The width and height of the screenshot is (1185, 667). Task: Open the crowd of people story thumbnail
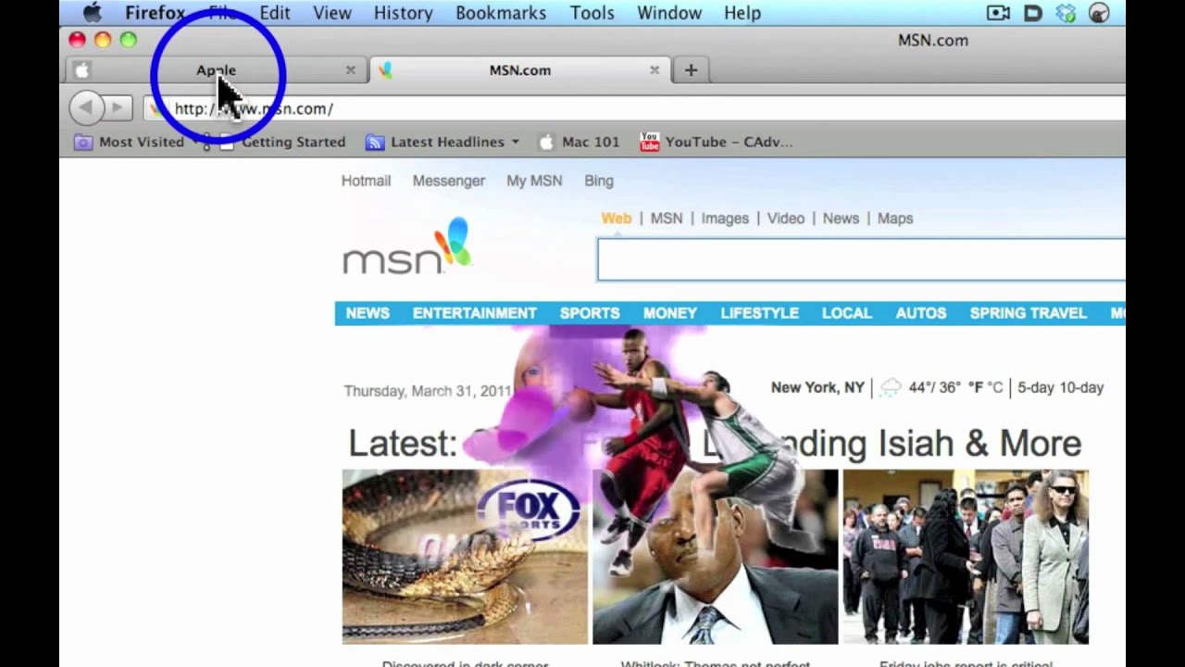tap(966, 557)
